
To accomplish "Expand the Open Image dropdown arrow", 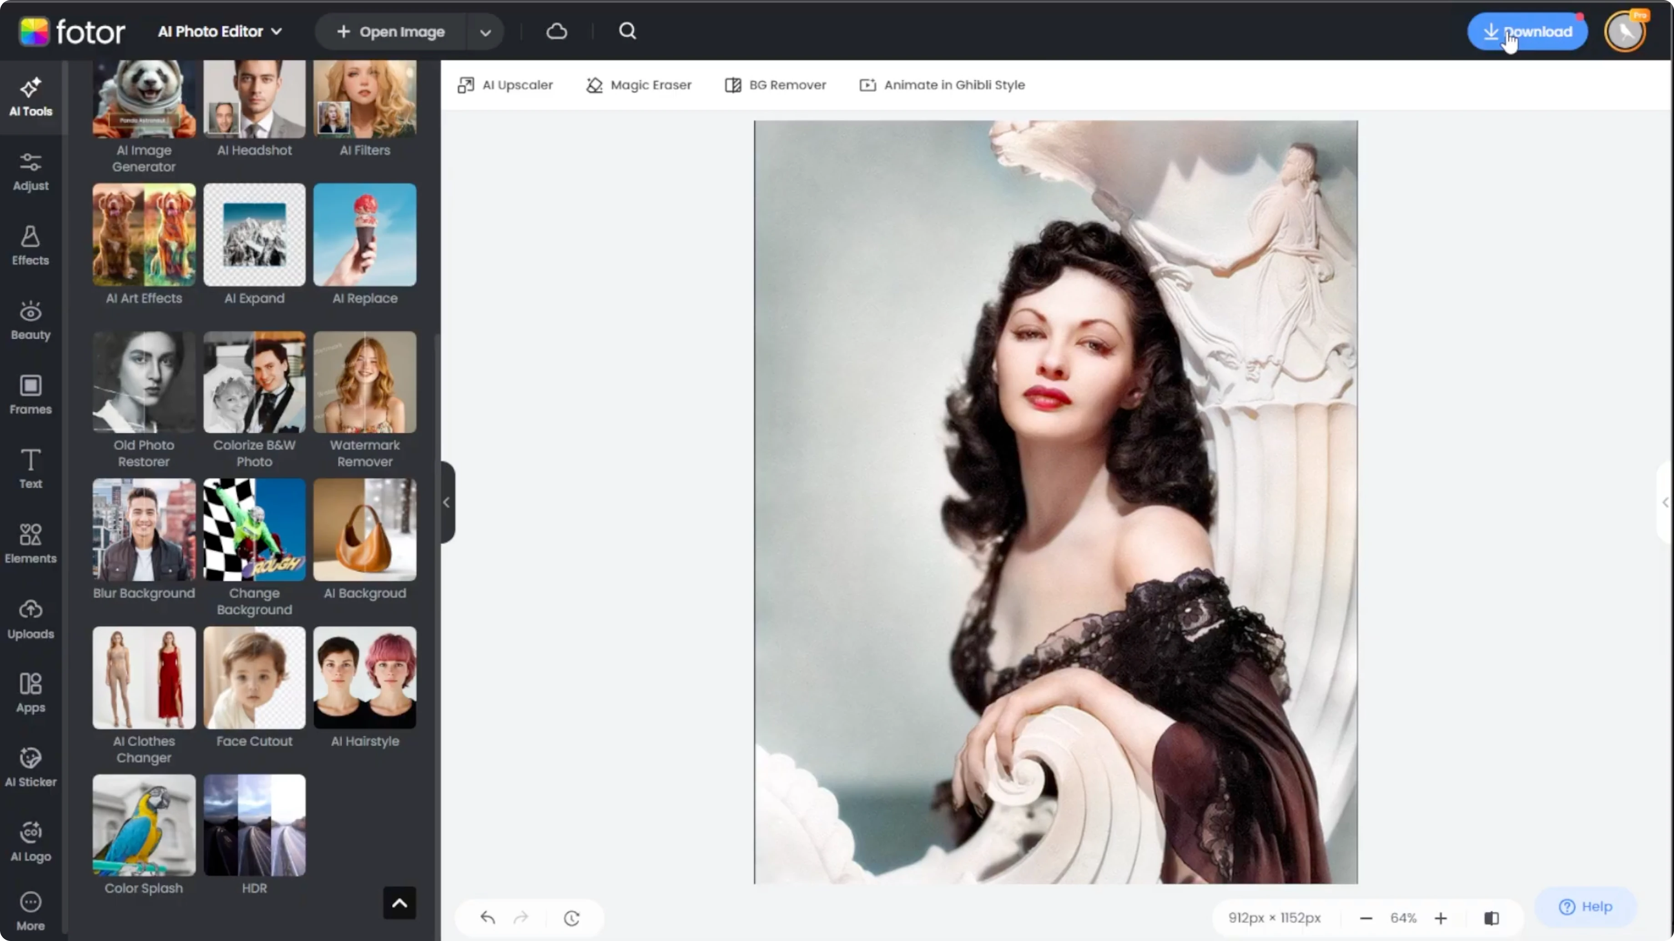I will 485,32.
